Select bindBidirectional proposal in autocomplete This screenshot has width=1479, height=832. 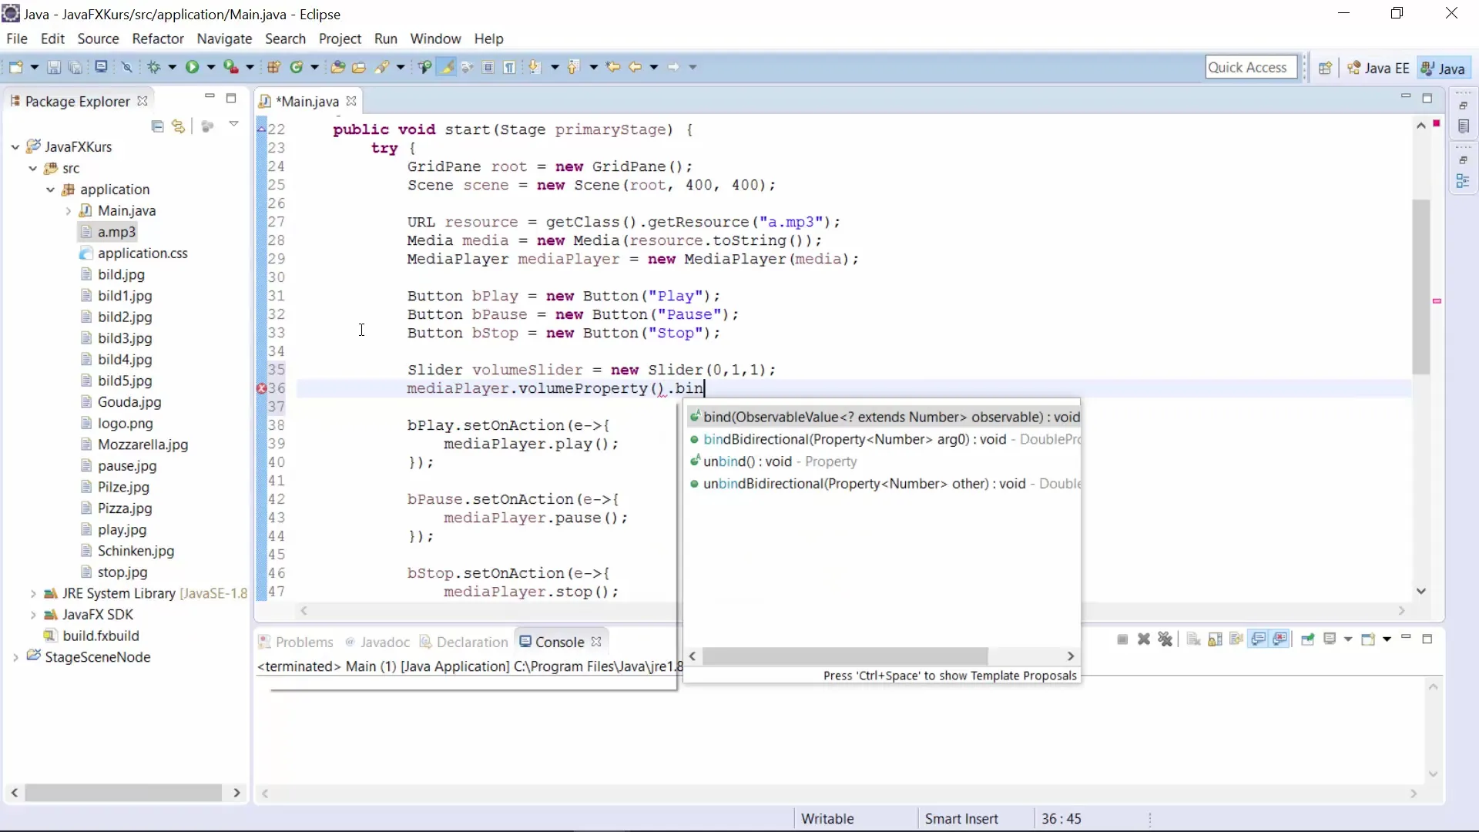click(884, 439)
